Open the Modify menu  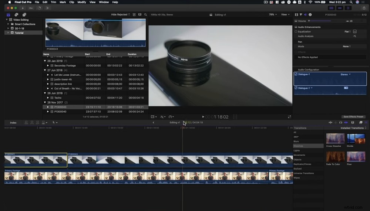(x=82, y=2)
